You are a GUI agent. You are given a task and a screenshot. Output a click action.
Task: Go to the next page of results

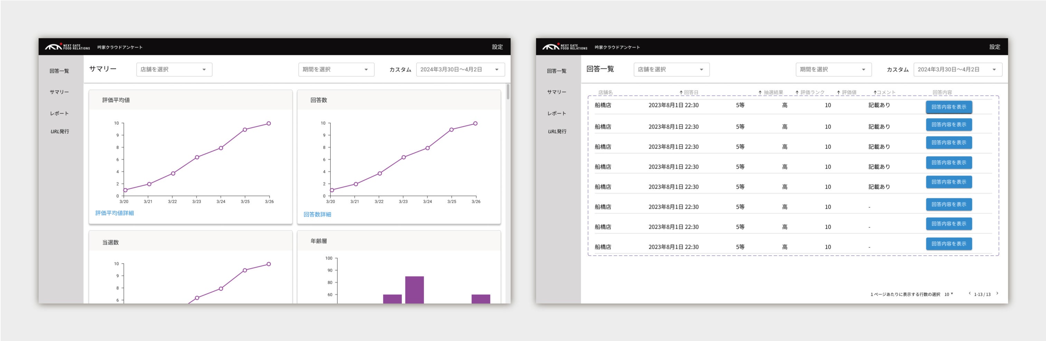pos(997,294)
